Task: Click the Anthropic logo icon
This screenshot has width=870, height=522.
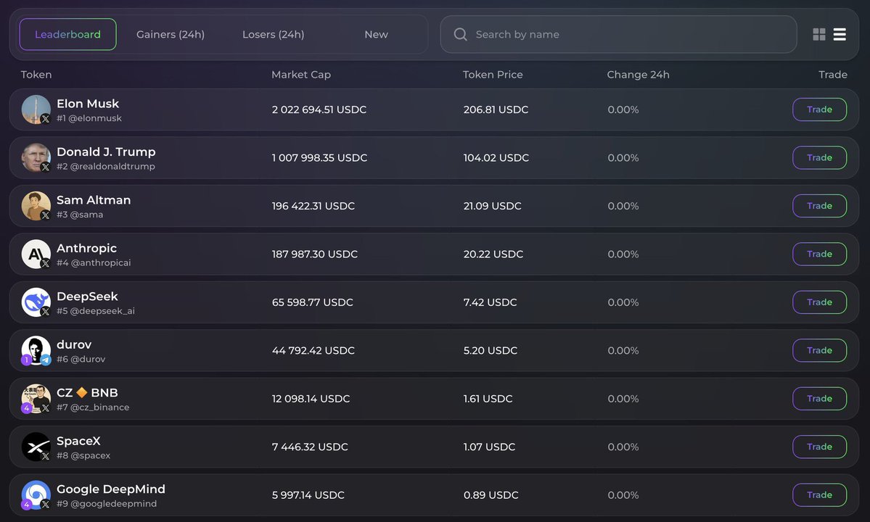Action: tap(36, 254)
